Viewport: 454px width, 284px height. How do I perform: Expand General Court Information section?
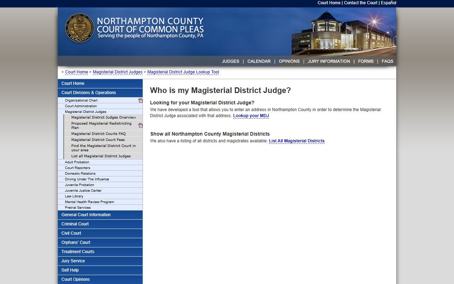pyautogui.click(x=100, y=215)
